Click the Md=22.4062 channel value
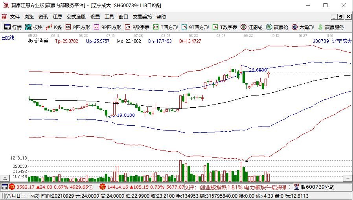 (x=129, y=41)
